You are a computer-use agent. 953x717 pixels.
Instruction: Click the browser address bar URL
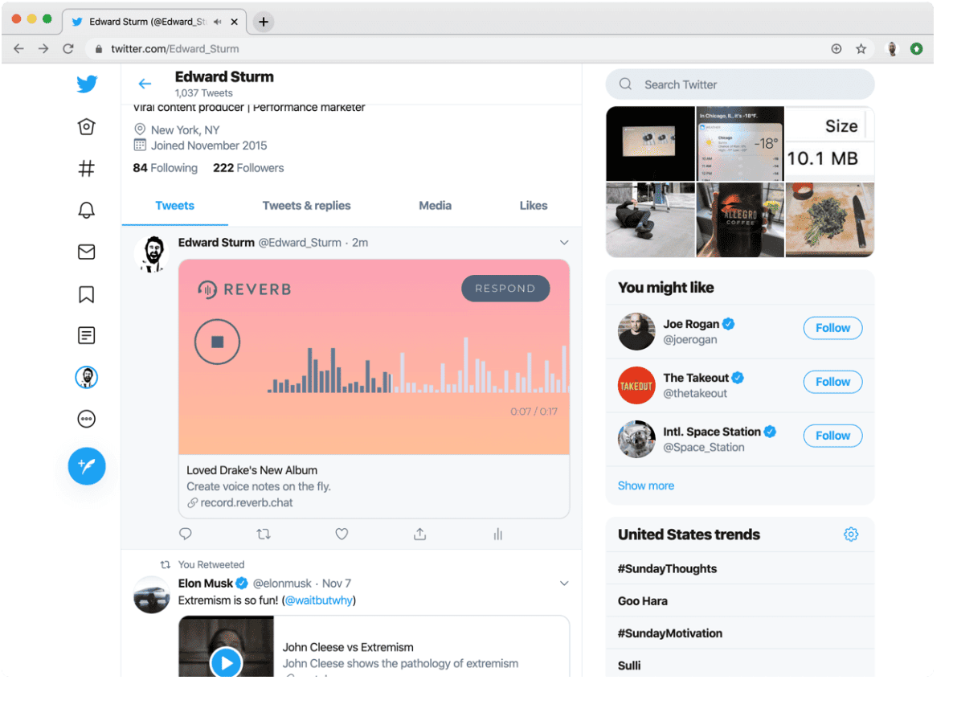coord(175,49)
